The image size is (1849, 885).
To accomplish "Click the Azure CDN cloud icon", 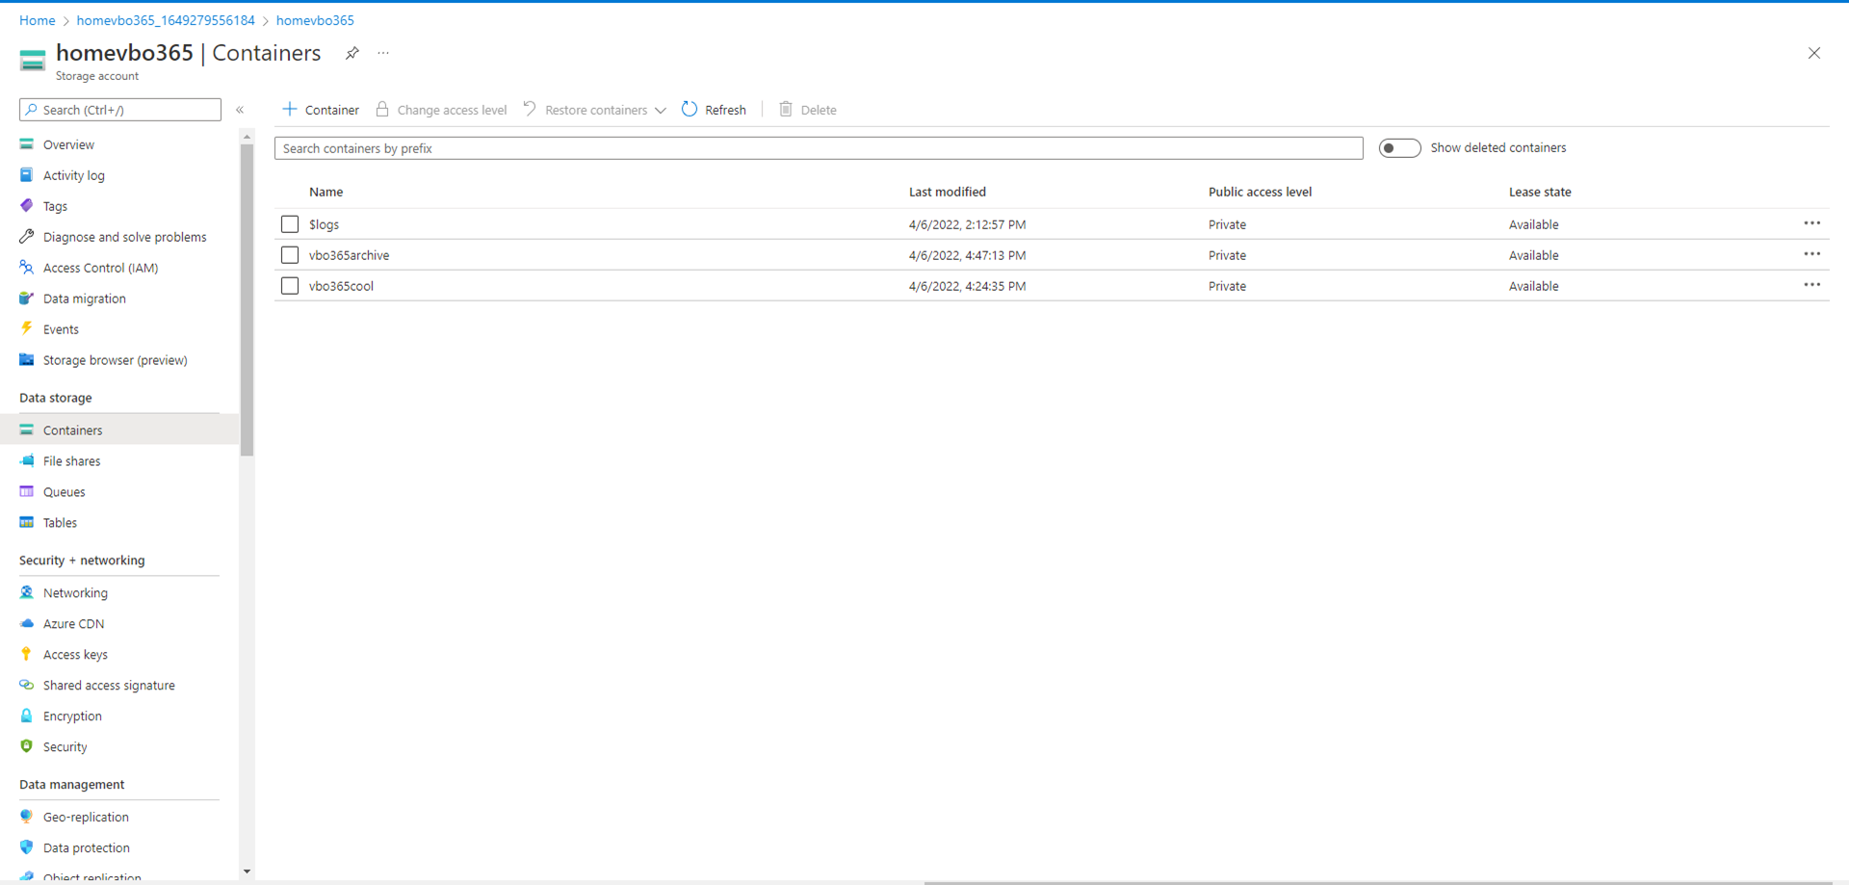I will tap(27, 624).
